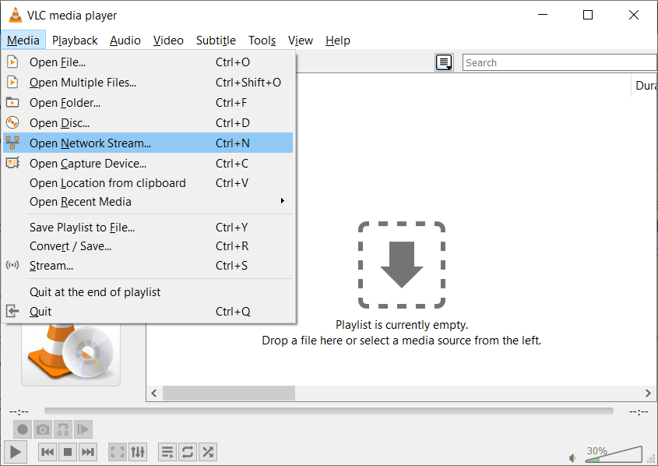Stop playback with the Stop button
Screen dimensions: 658x466
coord(68,452)
